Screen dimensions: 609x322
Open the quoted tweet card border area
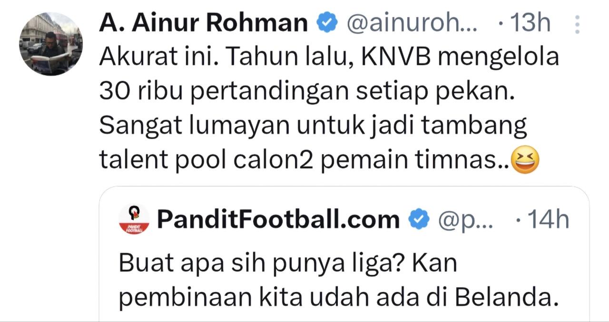coord(344,254)
